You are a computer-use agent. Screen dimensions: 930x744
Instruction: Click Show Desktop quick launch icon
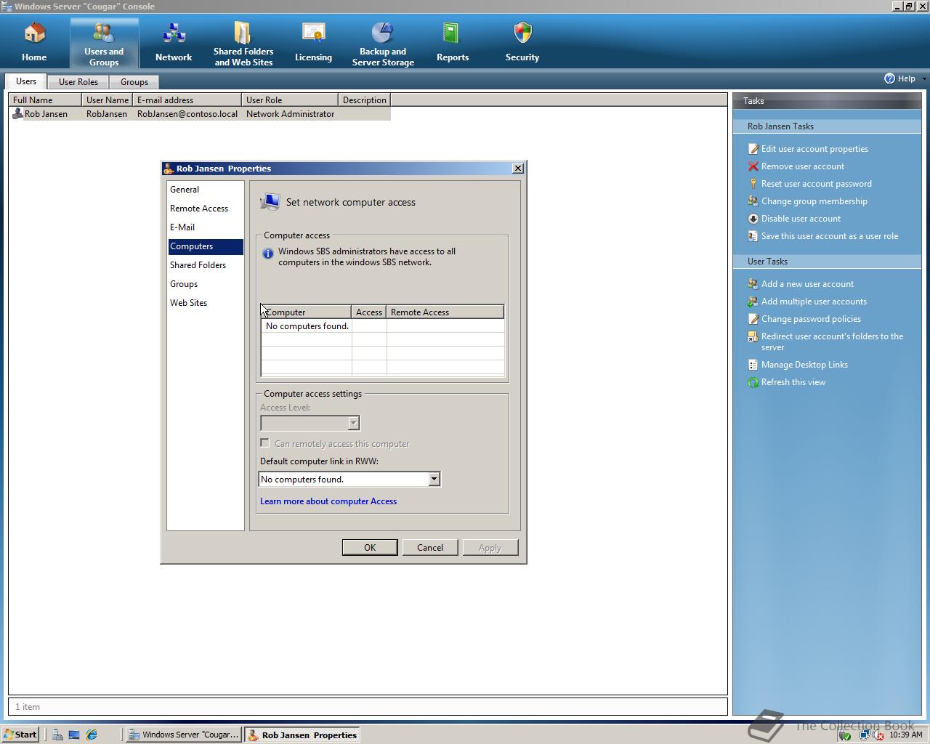point(74,735)
